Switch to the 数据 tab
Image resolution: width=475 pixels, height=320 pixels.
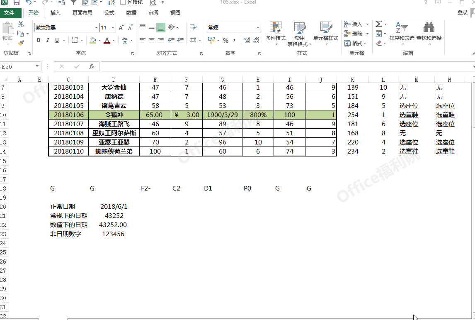131,13
